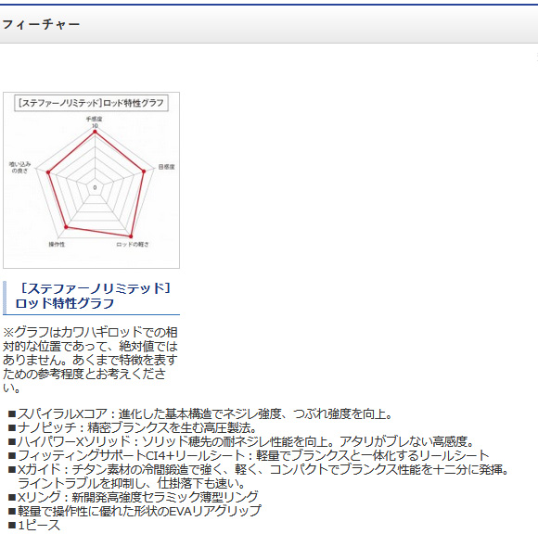Click the center 0 label of radar chart
Viewport: 538px width, 534px height.
point(95,187)
